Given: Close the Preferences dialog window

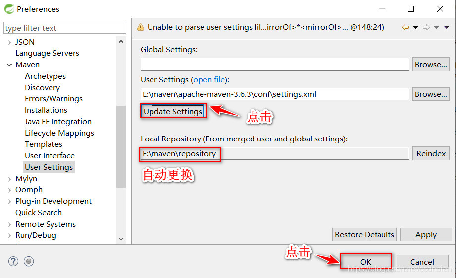Looking at the screenshot, I should point(440,9).
